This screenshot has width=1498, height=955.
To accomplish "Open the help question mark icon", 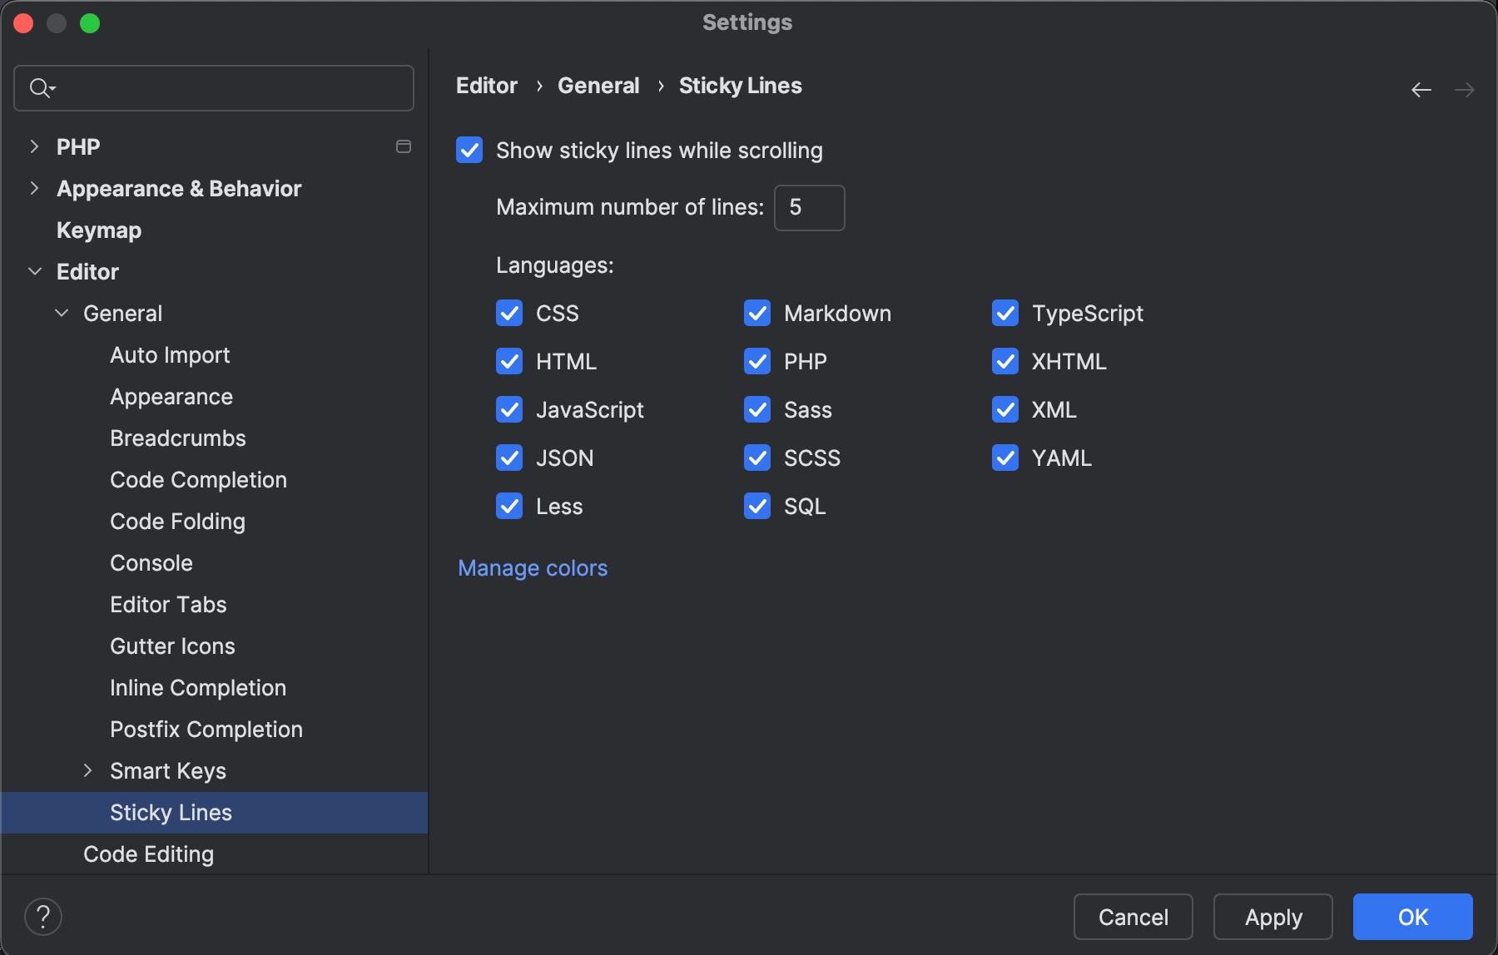I will point(43,916).
